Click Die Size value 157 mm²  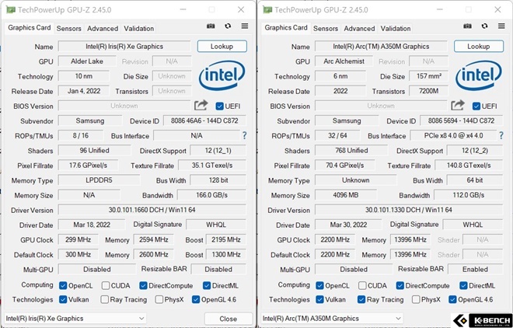pyautogui.click(x=429, y=76)
